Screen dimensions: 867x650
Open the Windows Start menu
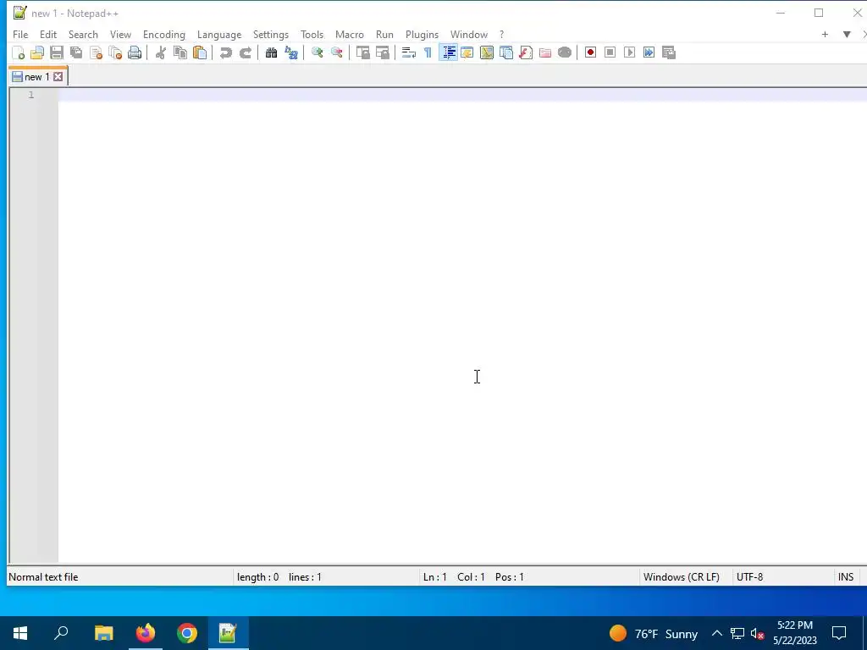click(x=20, y=633)
